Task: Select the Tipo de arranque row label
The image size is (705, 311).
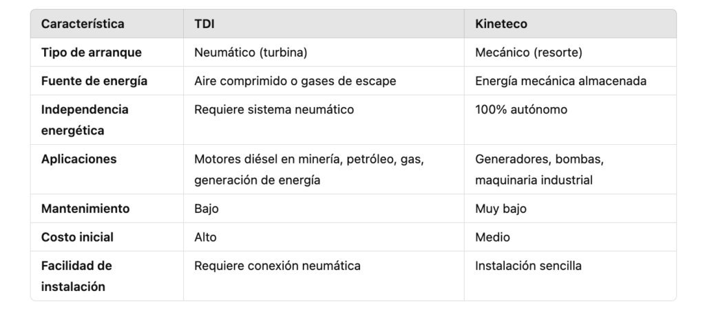Action: (x=92, y=52)
